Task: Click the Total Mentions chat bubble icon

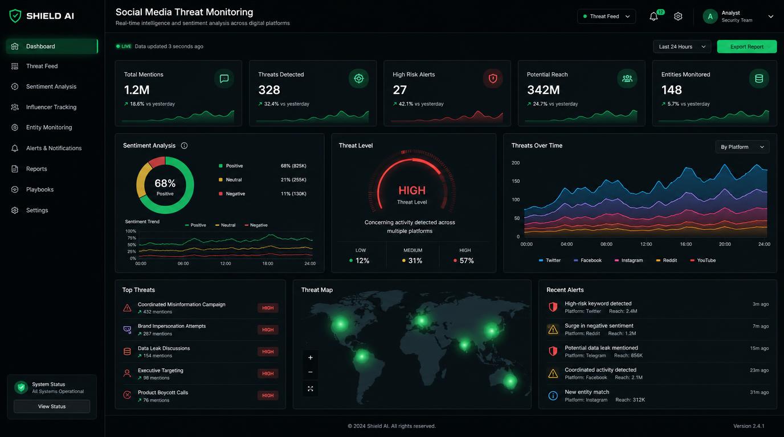Action: [224, 79]
